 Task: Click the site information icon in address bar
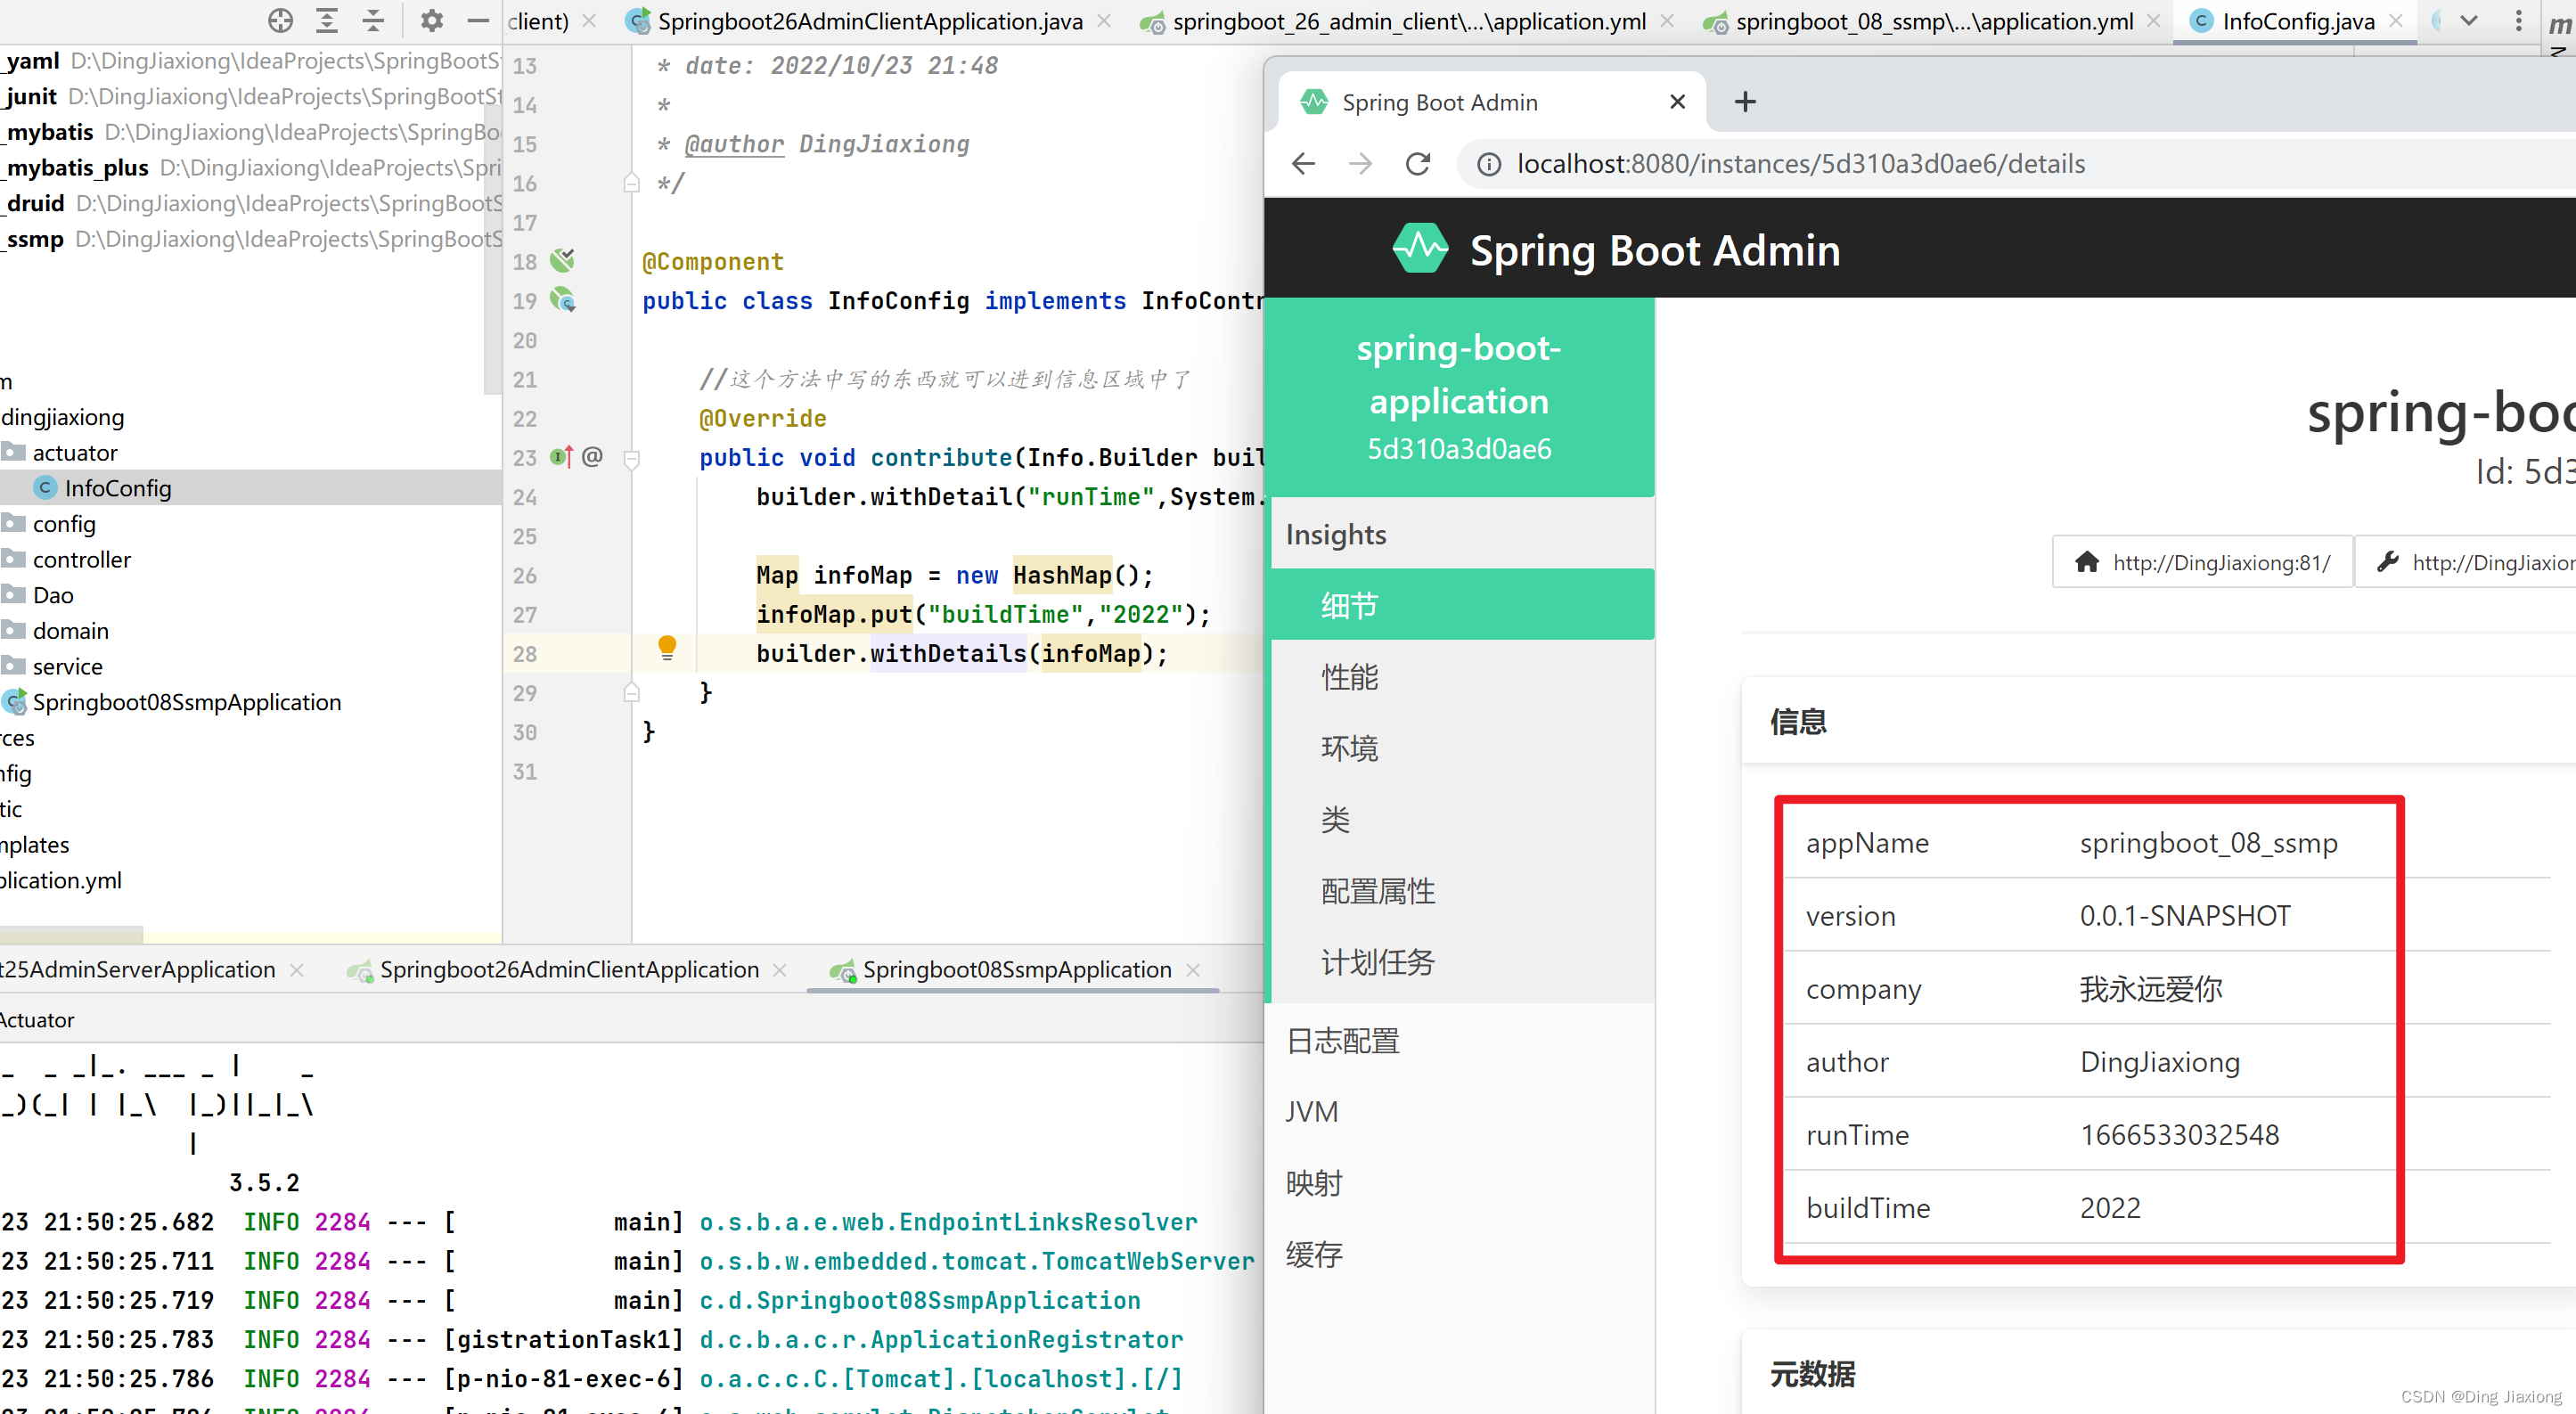coord(1489,164)
